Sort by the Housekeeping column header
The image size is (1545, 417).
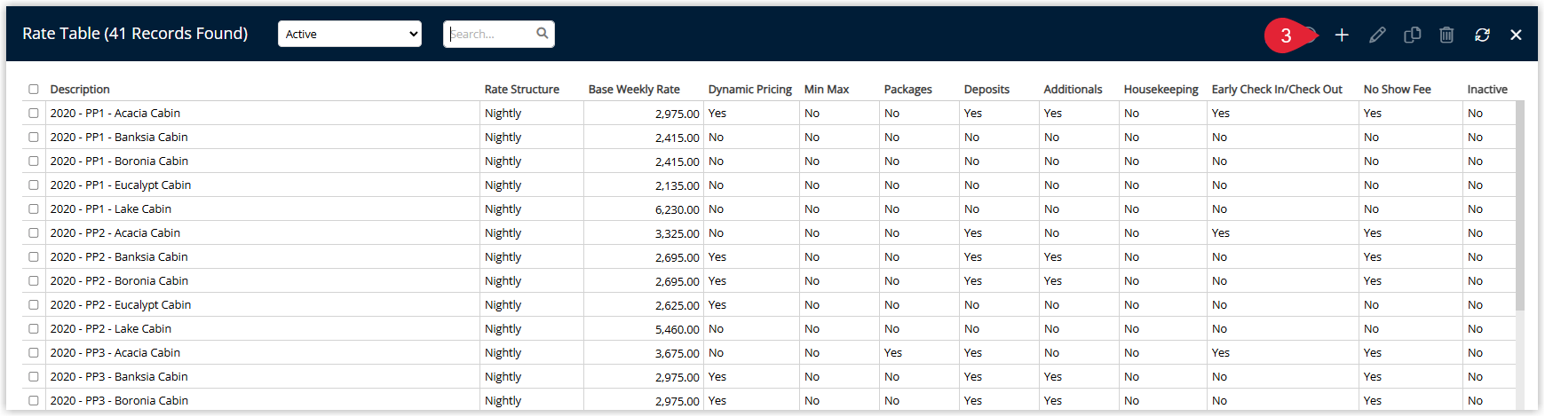(1161, 90)
